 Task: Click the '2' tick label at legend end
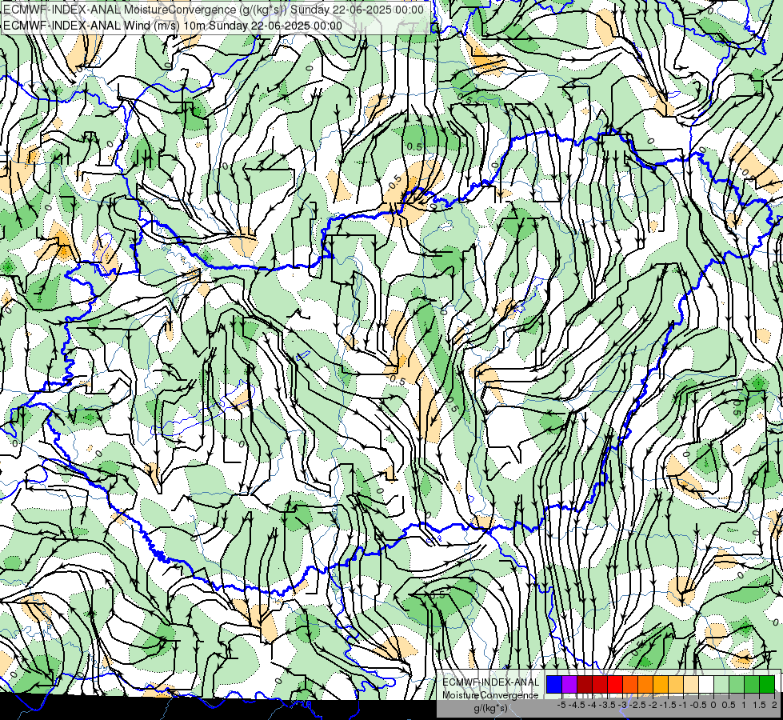coord(774,705)
